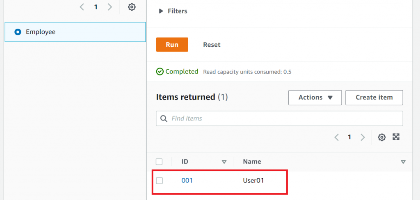Sort items by Name column arrow
Screen dimensions: 420x200
pyautogui.click(x=403, y=162)
